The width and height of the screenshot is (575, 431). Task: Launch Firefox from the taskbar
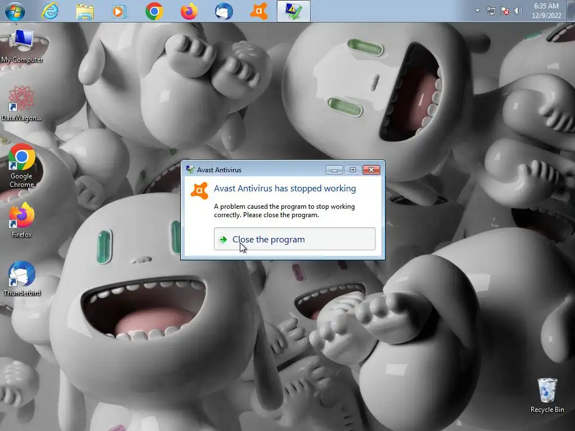[x=189, y=11]
